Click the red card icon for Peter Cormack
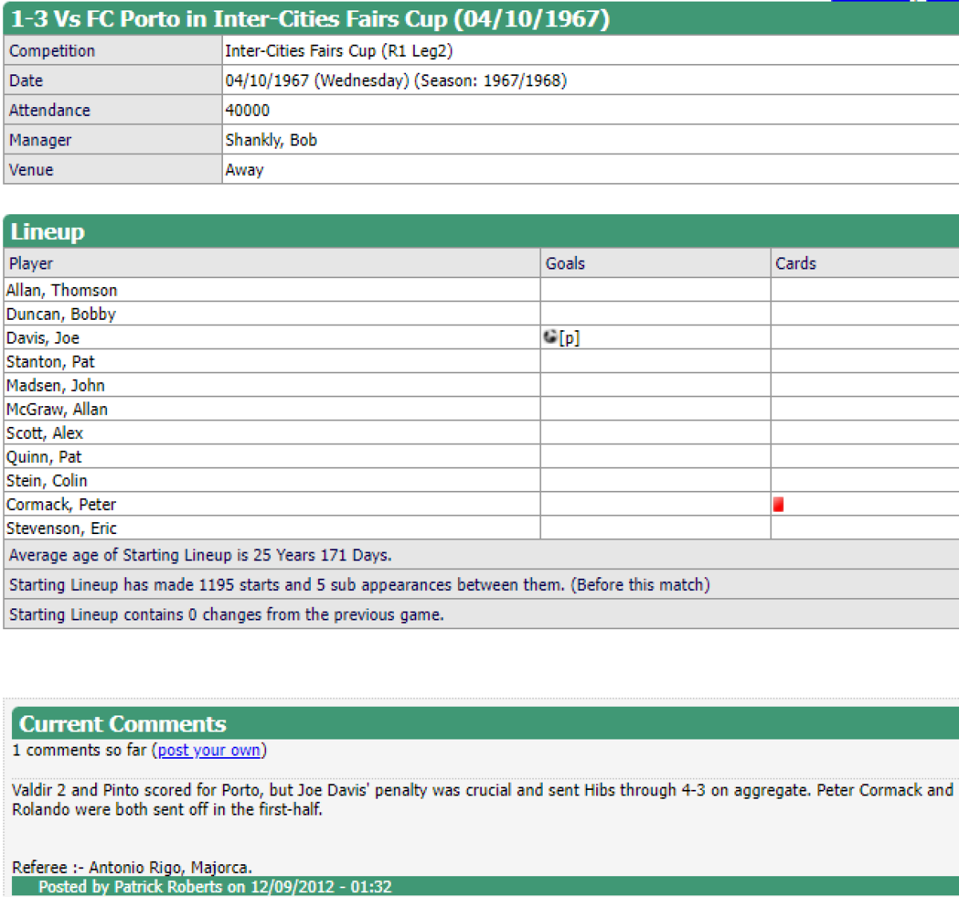This screenshot has width=959, height=897. coord(778,504)
